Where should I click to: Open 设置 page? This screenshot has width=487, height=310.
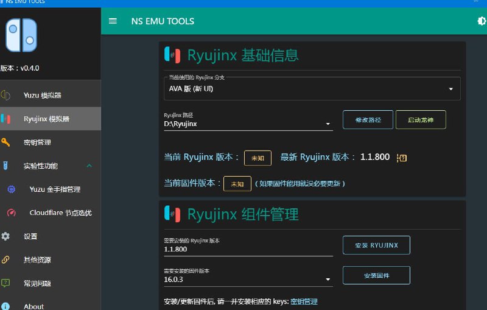coord(51,236)
